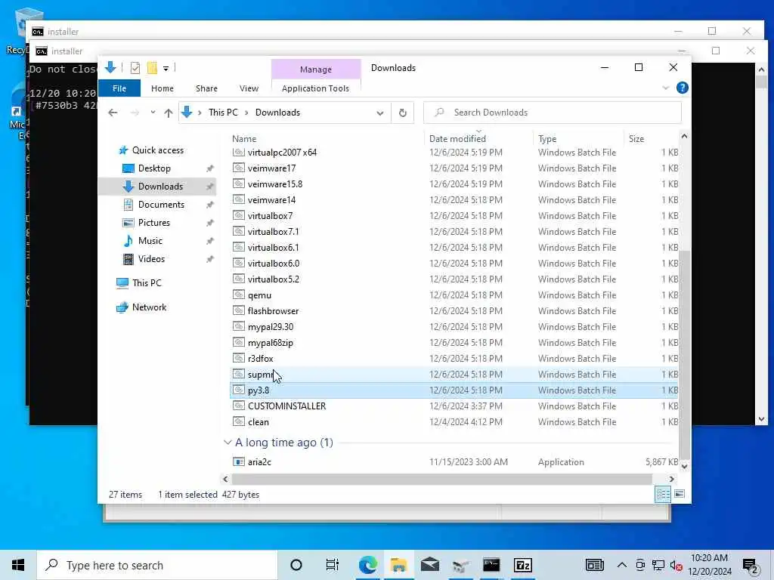This screenshot has height=580, width=774.
Task: Sort by the Type column header
Action: (x=547, y=139)
